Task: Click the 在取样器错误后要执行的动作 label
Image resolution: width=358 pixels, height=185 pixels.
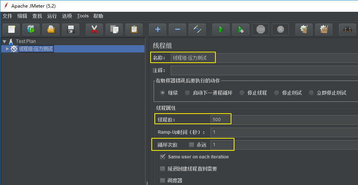Action: tap(188, 81)
